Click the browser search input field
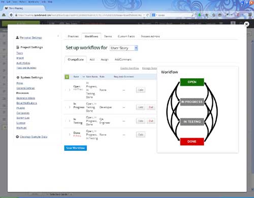Screen dimensions: 254x198 tap(174, 15)
